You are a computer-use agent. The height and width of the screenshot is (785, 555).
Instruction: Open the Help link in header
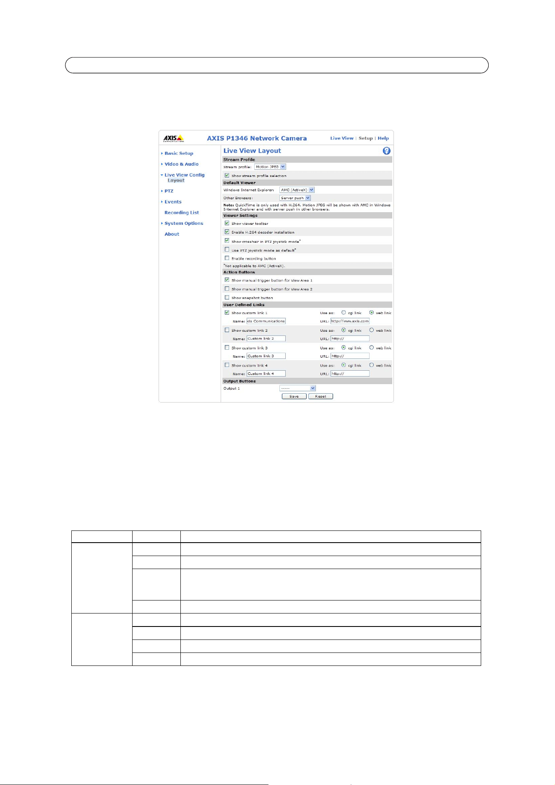click(x=383, y=138)
